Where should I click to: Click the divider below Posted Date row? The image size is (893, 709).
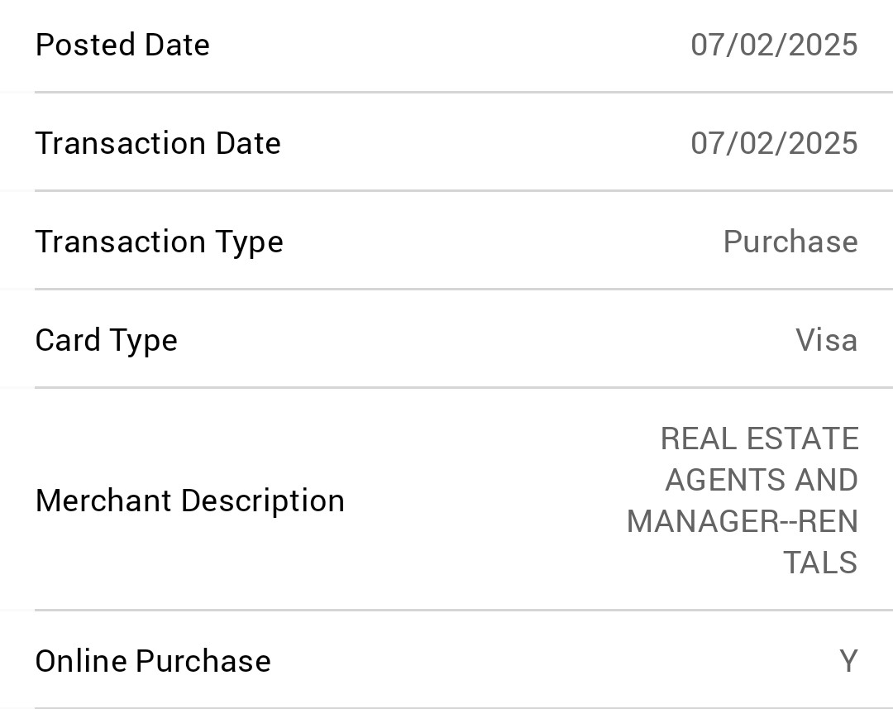tap(464, 92)
